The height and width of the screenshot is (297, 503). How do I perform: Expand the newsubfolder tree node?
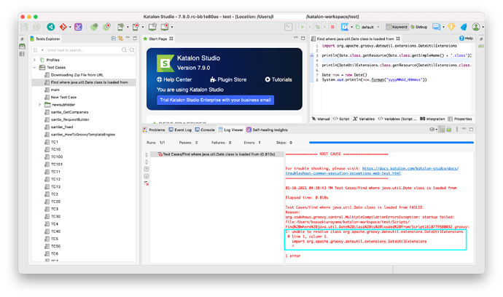click(40, 104)
